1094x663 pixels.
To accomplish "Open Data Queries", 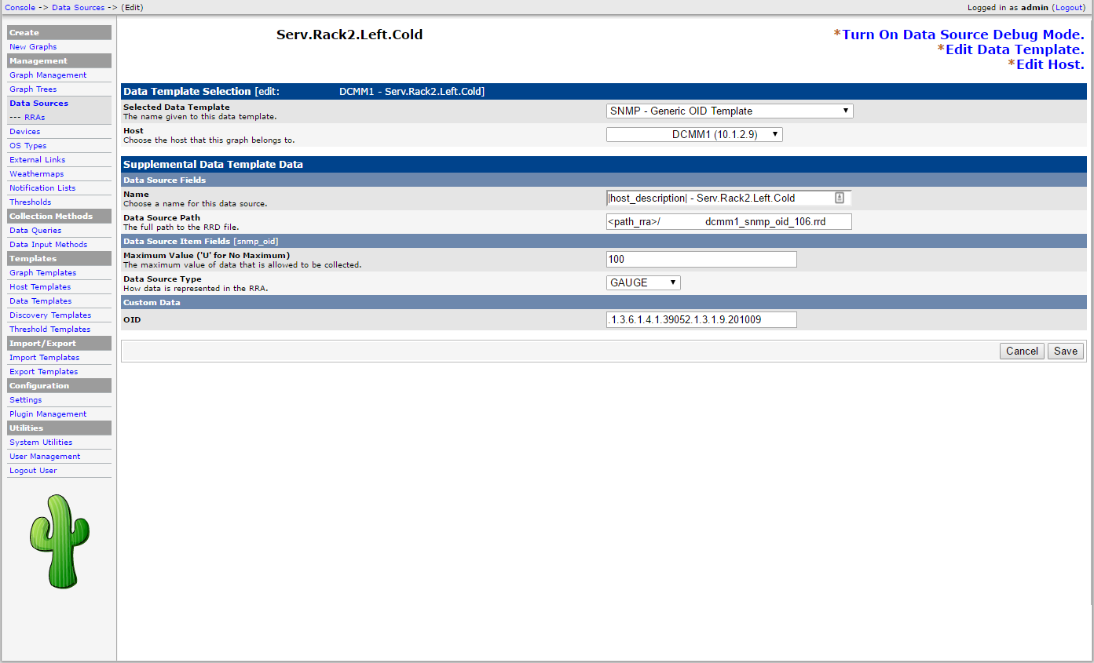I will point(35,231).
